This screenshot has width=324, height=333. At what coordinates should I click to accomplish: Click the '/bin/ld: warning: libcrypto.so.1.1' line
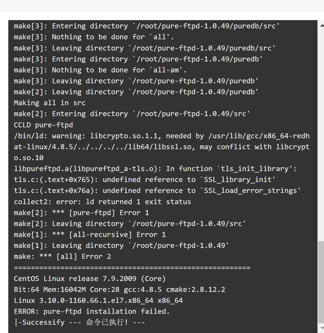162,147
